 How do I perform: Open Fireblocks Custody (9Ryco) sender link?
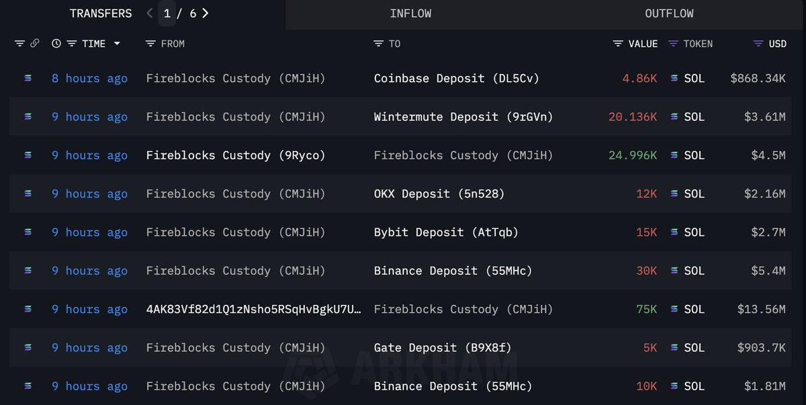(236, 155)
